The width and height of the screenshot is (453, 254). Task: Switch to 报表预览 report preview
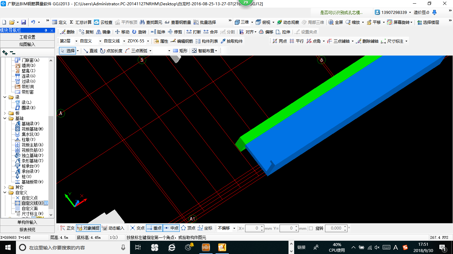coord(27,229)
